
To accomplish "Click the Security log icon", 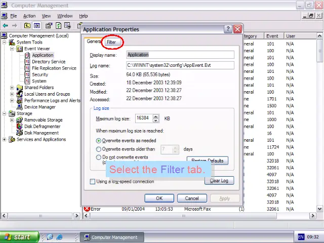I will tap(27, 74).
